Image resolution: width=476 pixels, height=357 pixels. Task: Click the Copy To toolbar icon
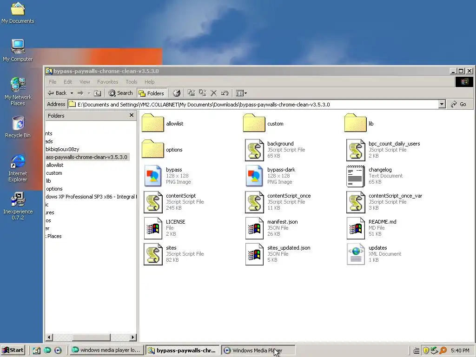(x=203, y=93)
